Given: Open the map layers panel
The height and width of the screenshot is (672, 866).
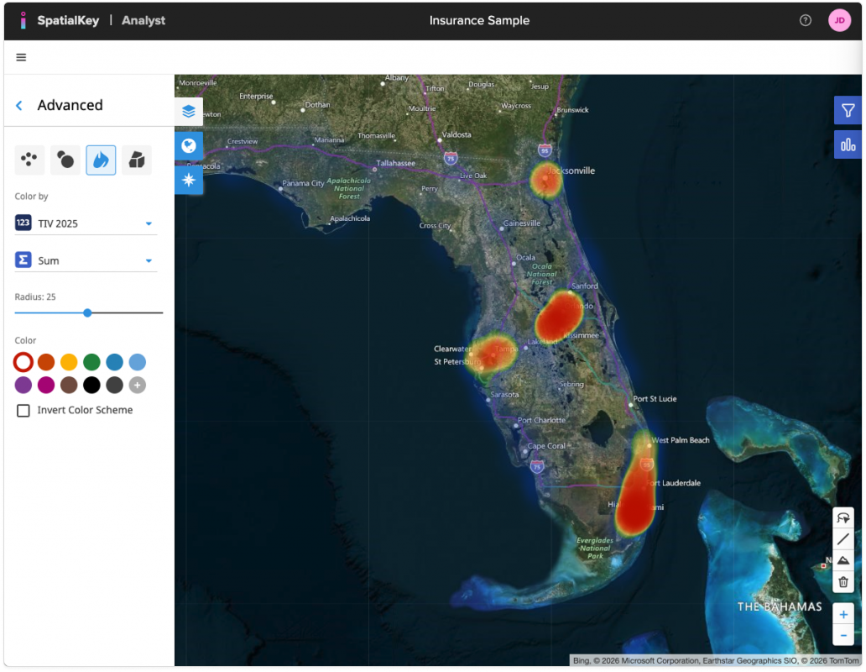Looking at the screenshot, I should tap(189, 111).
